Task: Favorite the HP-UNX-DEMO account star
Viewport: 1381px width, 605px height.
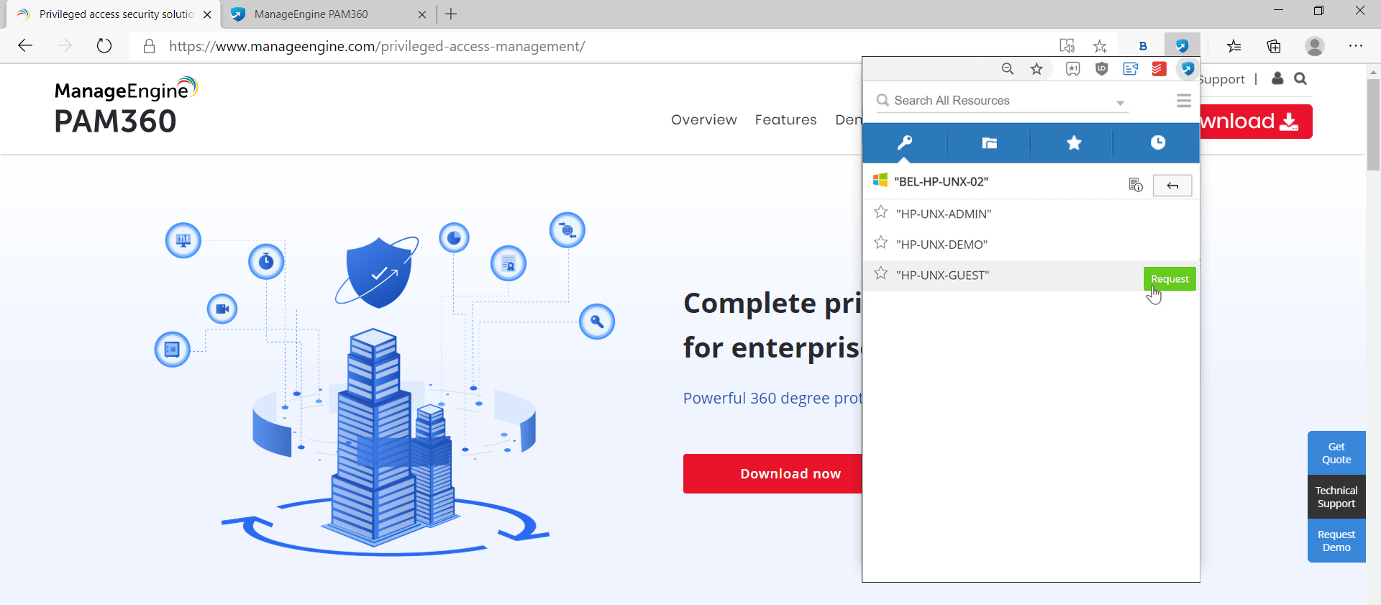Action: [x=881, y=243]
